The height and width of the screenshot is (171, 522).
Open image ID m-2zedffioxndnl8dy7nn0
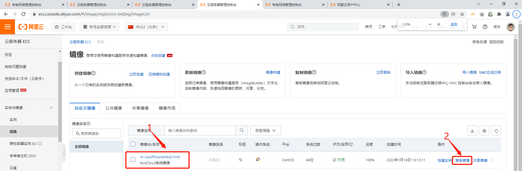coord(160,157)
